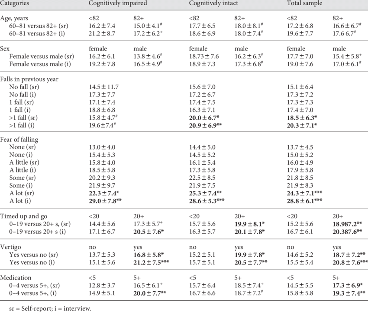The height and width of the screenshot is (312, 368).
Task: Select the value 21.2 ± 8.7
Action: (102, 34)
